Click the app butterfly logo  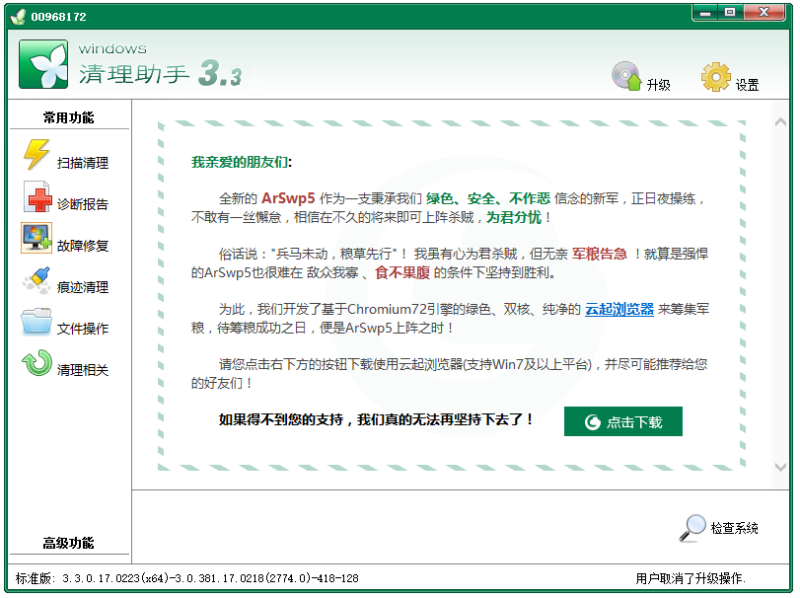pos(43,64)
